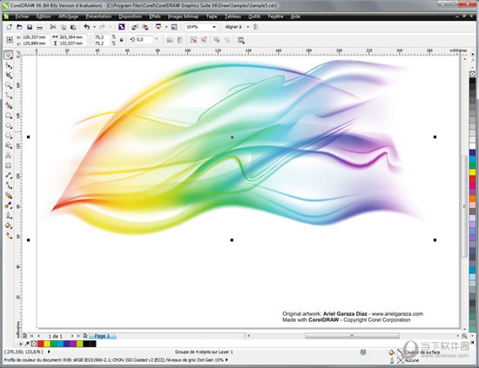Select the Fill bucket tool
Image resolution: width=479 pixels, height=368 pixels.
[8, 225]
